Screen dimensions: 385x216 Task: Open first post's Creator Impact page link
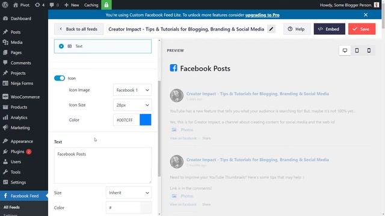click(257, 94)
